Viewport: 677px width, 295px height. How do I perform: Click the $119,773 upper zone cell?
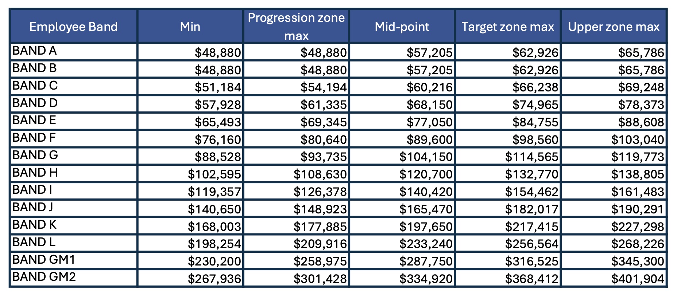(638, 157)
